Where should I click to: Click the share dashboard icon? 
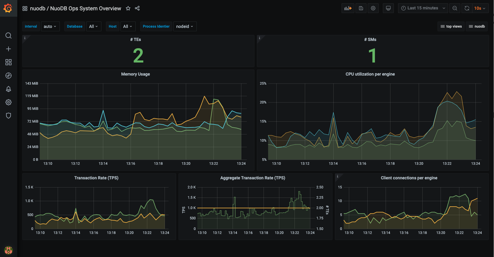point(137,8)
